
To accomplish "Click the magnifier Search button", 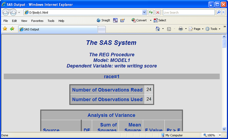I will pos(219,12).
